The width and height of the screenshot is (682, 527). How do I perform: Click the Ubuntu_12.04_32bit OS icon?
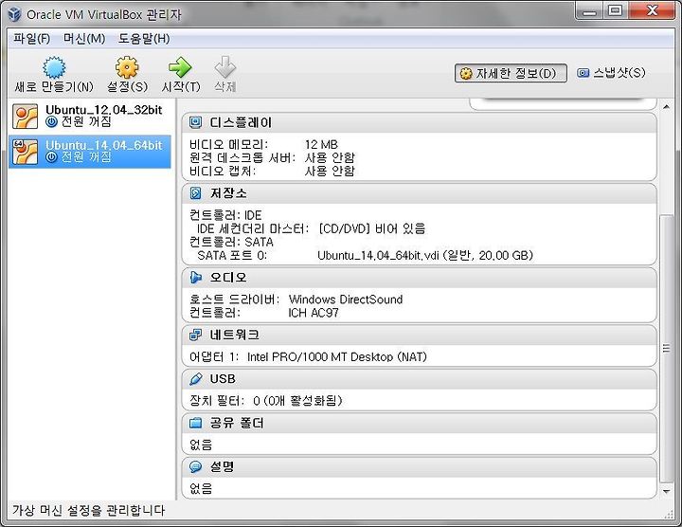click(25, 117)
